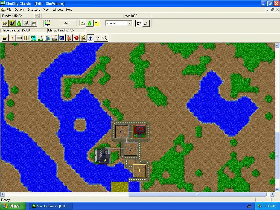Screen dimensions: 280x210
Task: Select the Residential zone tool
Action: 40,38
